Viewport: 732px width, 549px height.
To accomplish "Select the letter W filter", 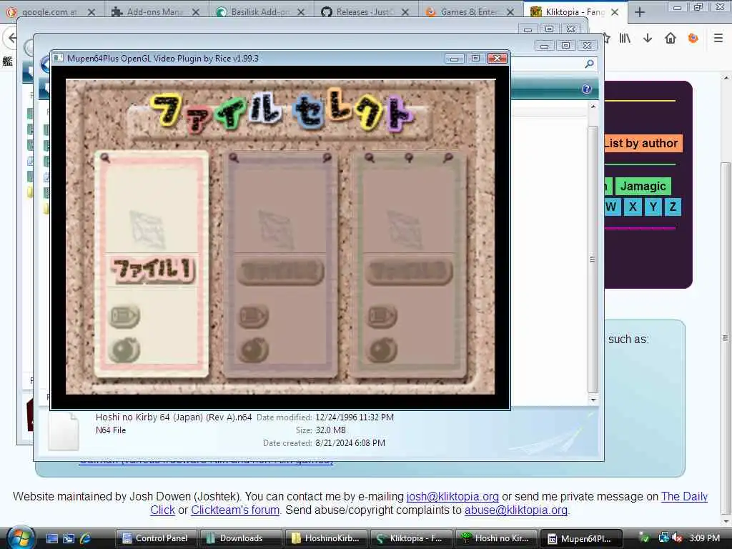I will coord(612,207).
